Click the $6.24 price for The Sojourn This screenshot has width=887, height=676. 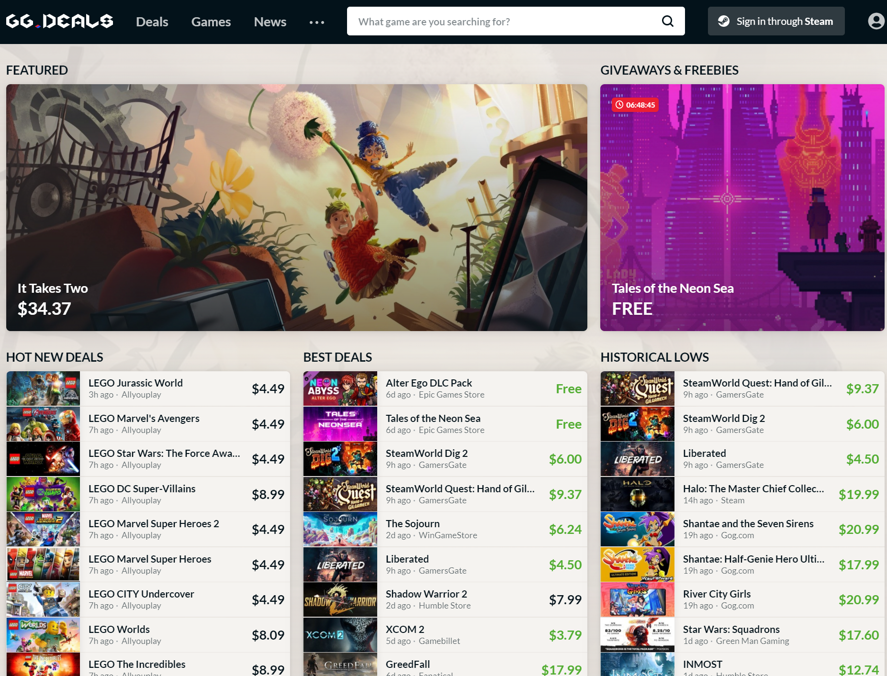565,529
